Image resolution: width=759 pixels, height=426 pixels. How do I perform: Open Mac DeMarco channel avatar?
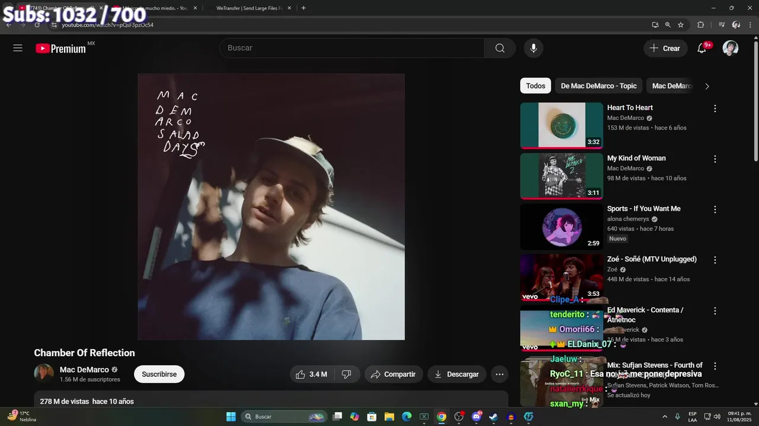44,373
